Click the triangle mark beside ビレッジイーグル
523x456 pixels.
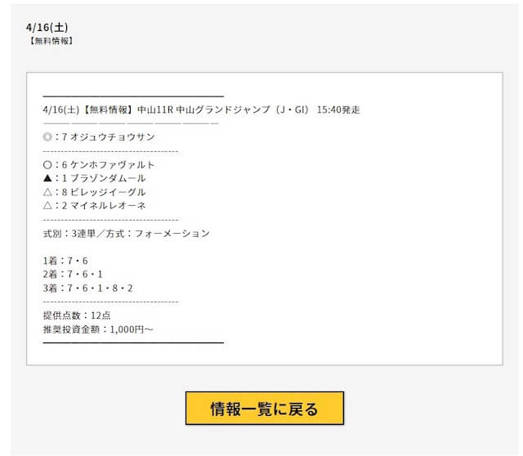click(47, 192)
